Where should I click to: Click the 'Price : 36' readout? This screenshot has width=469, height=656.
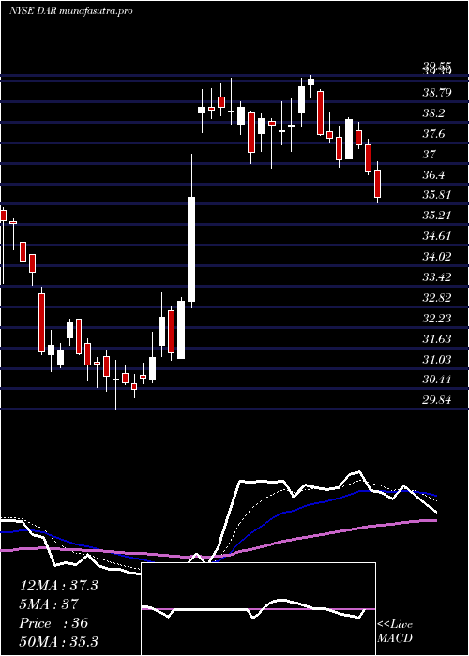pos(53,623)
